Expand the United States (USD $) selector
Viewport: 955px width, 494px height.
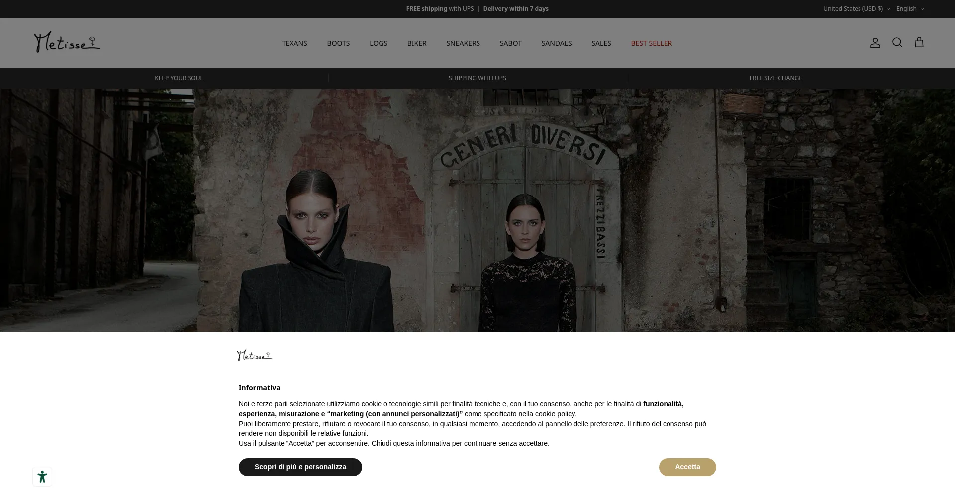pos(857,9)
